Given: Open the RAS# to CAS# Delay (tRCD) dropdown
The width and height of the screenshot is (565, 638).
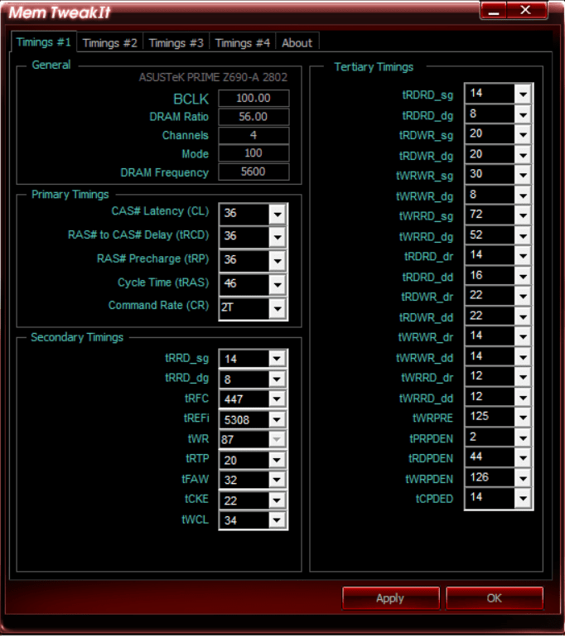Looking at the screenshot, I should click(x=278, y=238).
